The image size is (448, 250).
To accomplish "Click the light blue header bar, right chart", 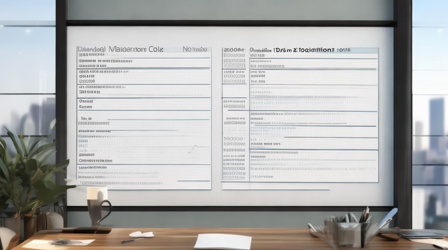I will point(363,50).
